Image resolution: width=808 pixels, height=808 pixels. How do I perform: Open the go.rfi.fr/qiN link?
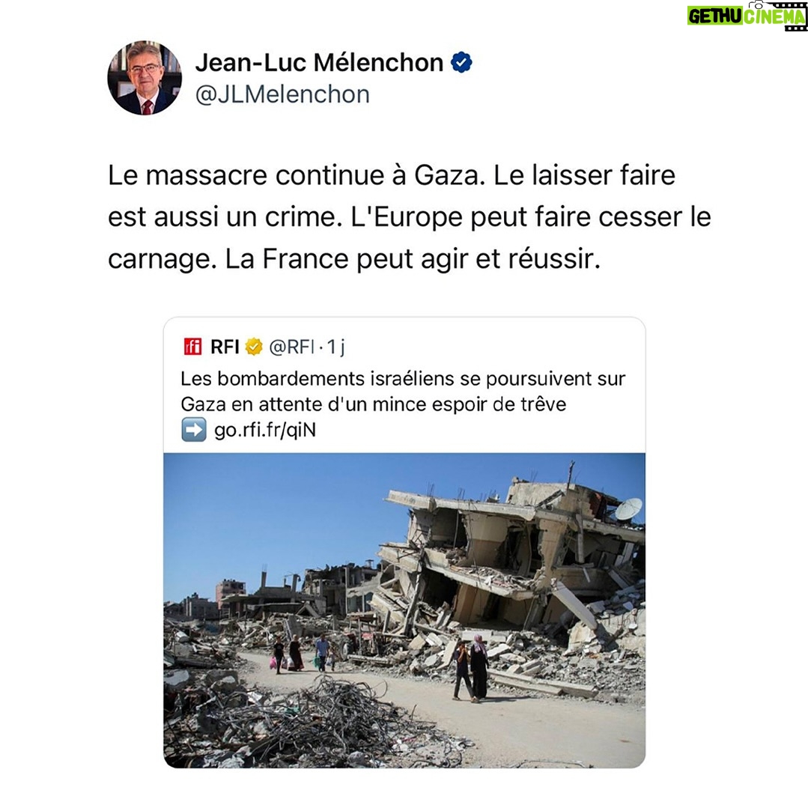(265, 430)
